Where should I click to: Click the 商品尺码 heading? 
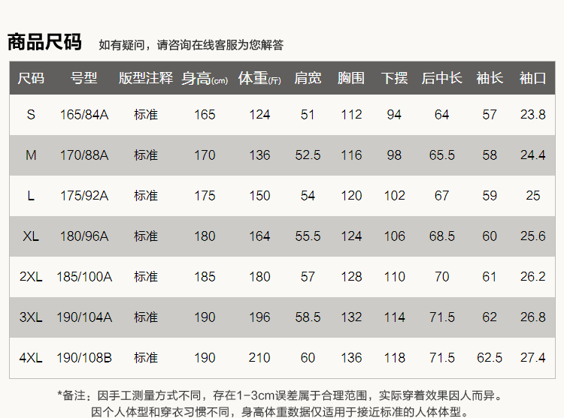(44, 42)
